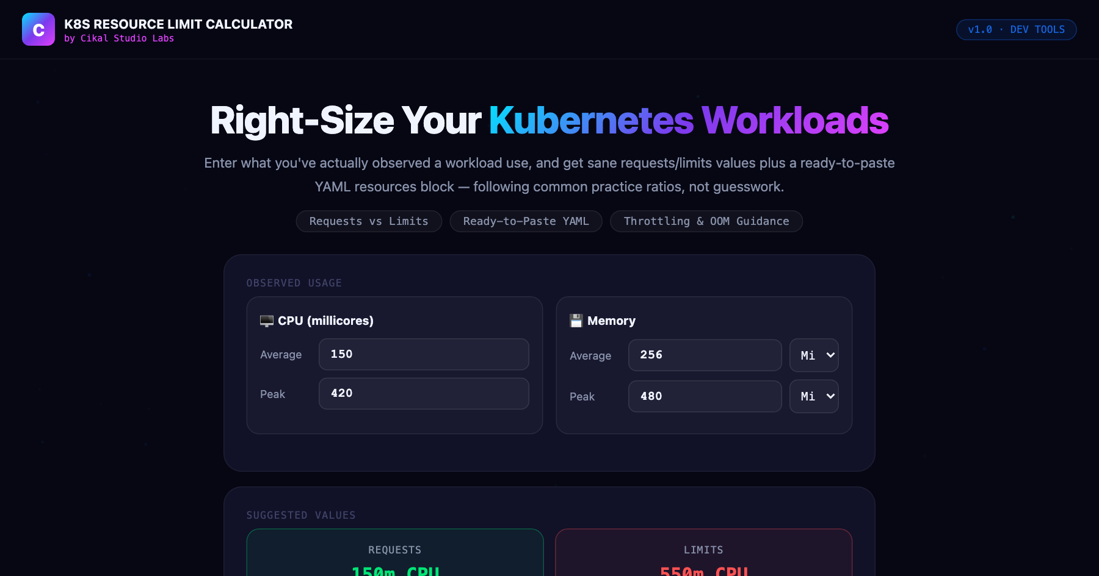Viewport: 1099px width, 576px height.
Task: Select the Throttling & OOM Guidance pill
Action: pos(706,221)
